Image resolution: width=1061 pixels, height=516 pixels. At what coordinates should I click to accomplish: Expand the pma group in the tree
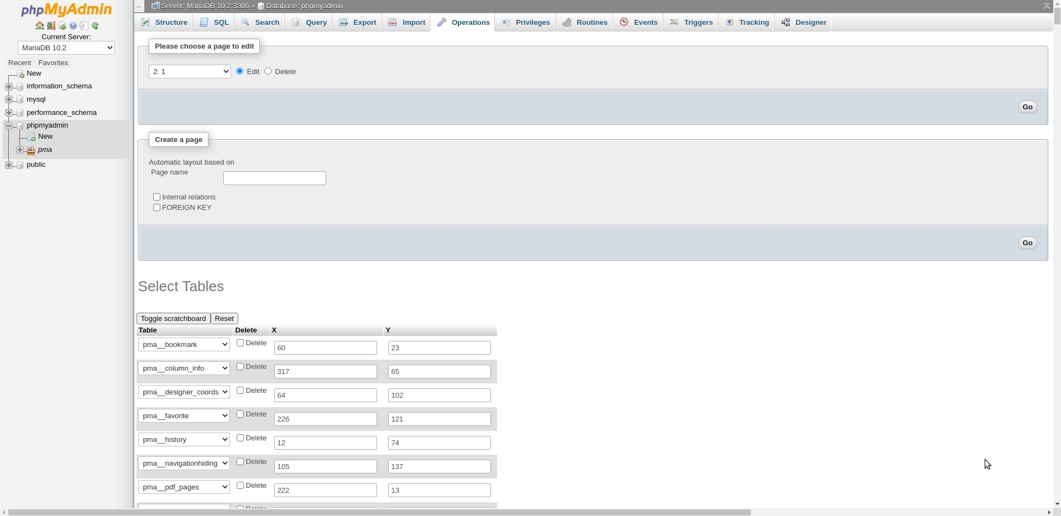coord(20,150)
